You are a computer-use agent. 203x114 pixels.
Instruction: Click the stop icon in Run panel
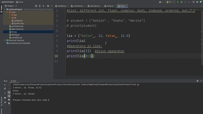point(5,93)
